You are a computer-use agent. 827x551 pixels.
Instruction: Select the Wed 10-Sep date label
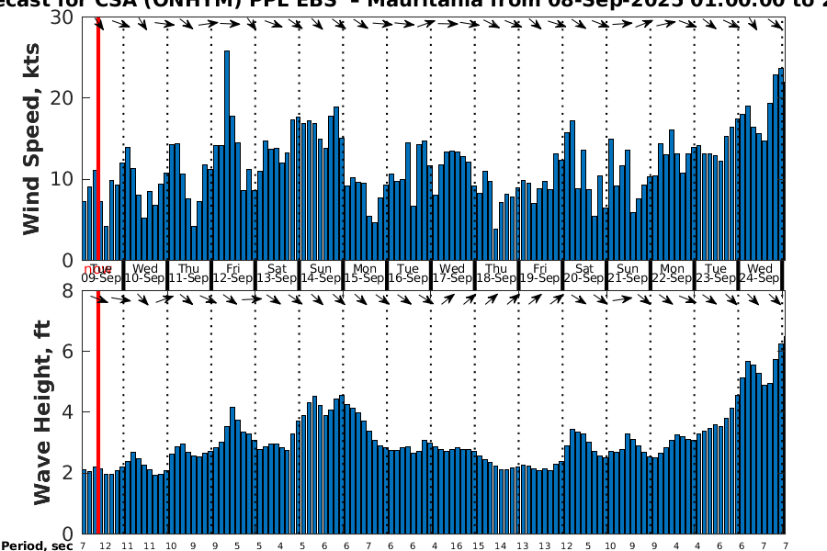pyautogui.click(x=145, y=274)
